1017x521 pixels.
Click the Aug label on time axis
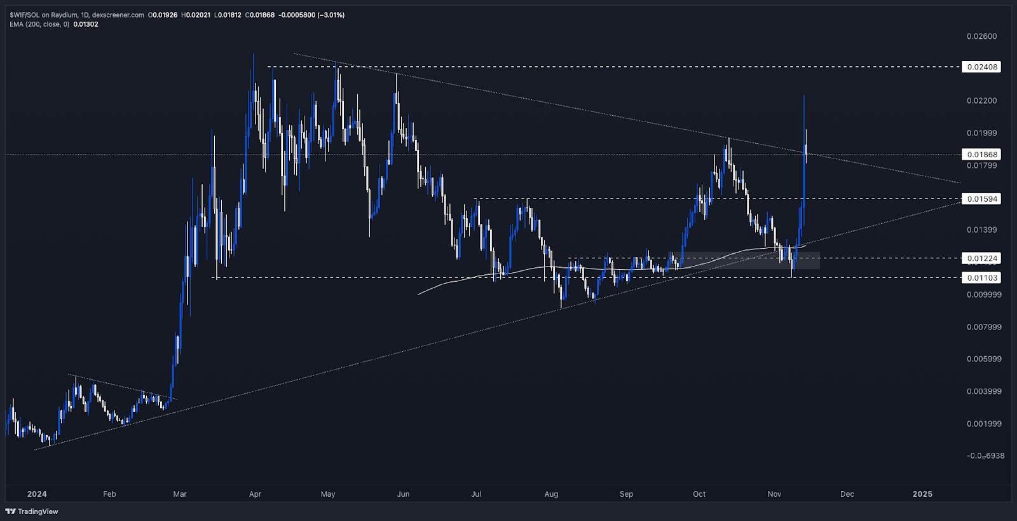[551, 494]
